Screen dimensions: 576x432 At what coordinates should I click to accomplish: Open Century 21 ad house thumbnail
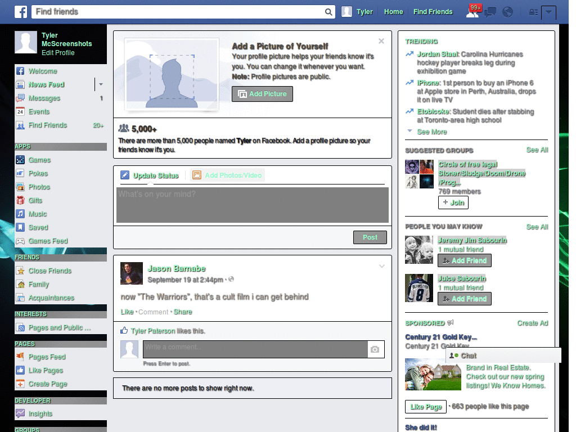point(433,374)
